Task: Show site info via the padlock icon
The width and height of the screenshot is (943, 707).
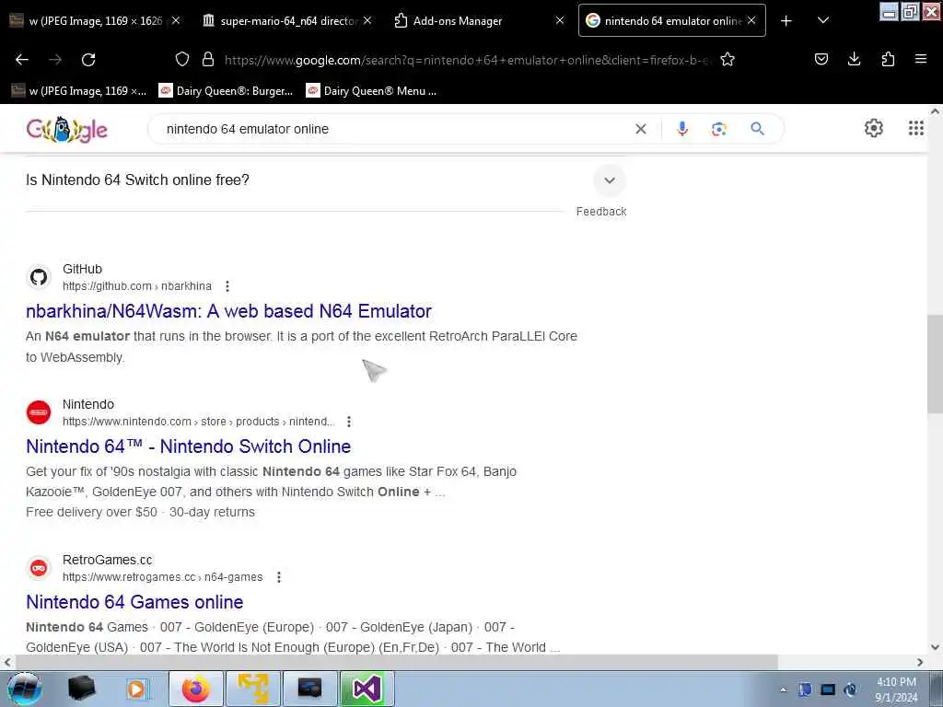Action: 208,59
